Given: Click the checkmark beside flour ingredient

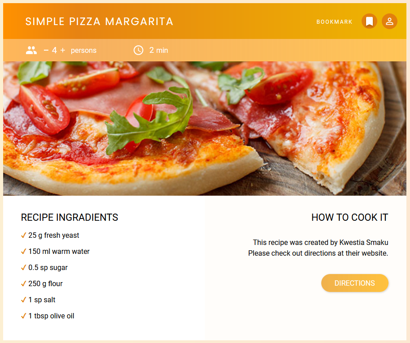Looking at the screenshot, I should tap(23, 283).
